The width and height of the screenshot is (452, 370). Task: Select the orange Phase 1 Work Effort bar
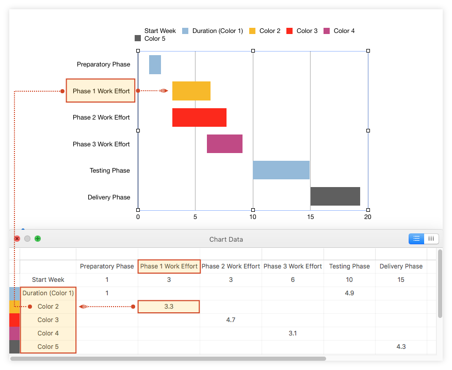pyautogui.click(x=191, y=91)
